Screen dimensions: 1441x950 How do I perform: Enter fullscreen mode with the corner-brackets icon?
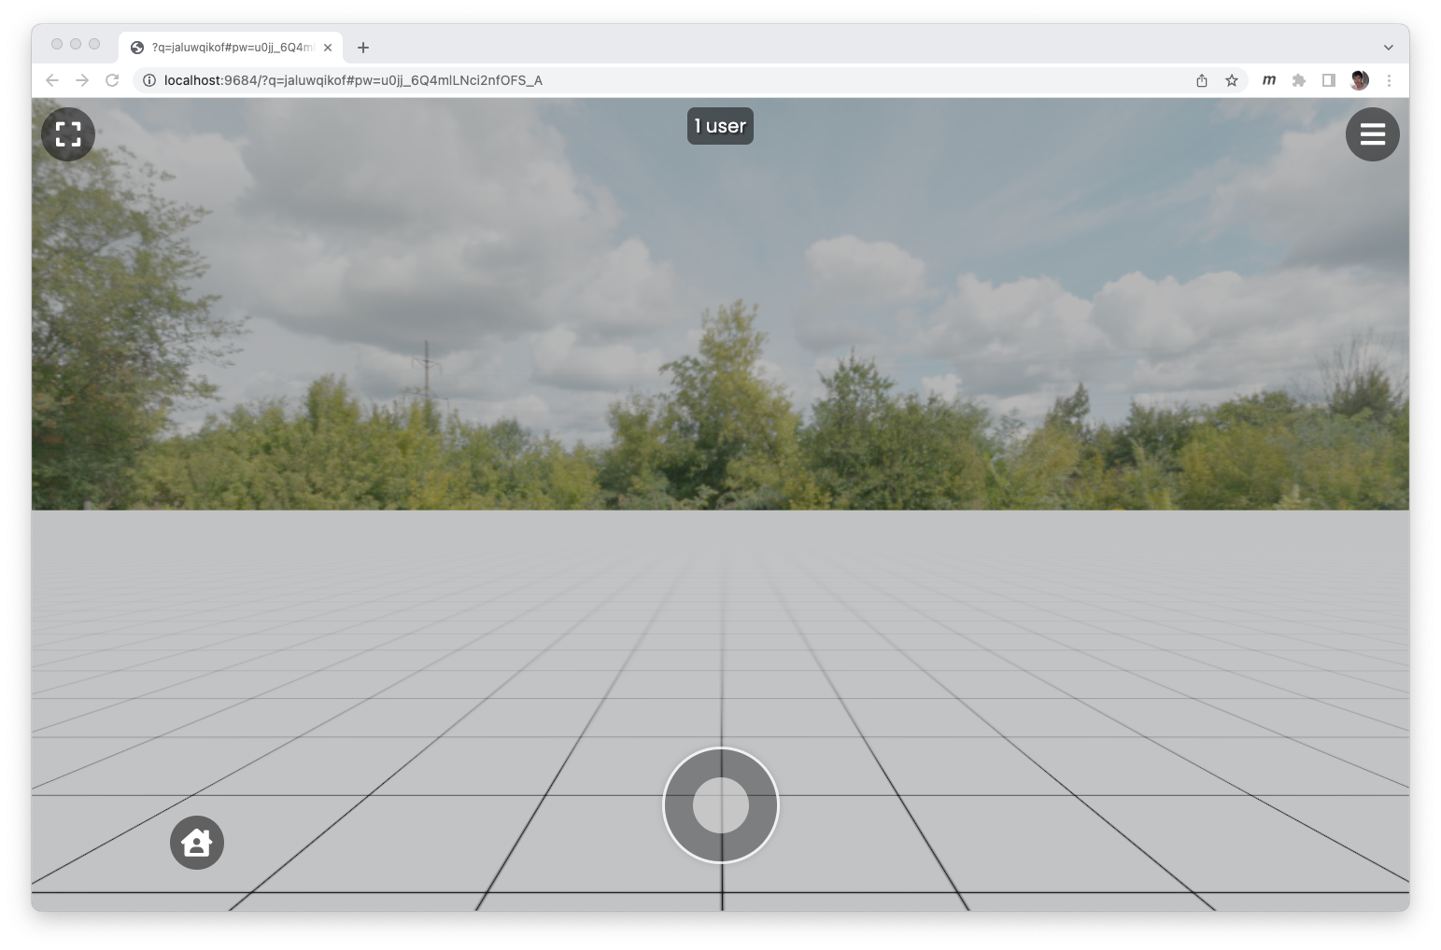68,134
